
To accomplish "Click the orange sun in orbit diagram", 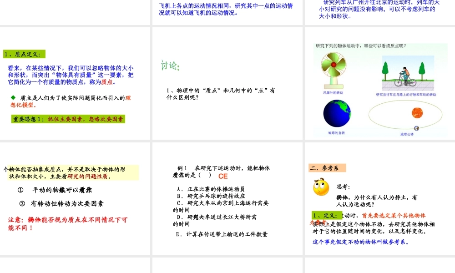I will 417,112.
